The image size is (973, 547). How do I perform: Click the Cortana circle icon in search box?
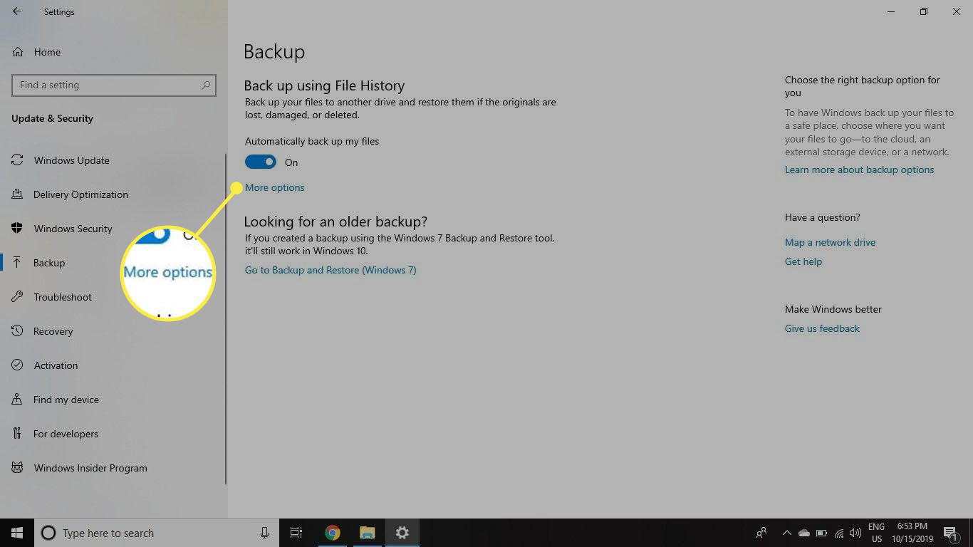[48, 533]
